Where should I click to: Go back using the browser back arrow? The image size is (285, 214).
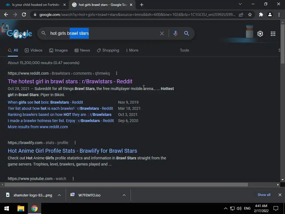pos(6,14)
